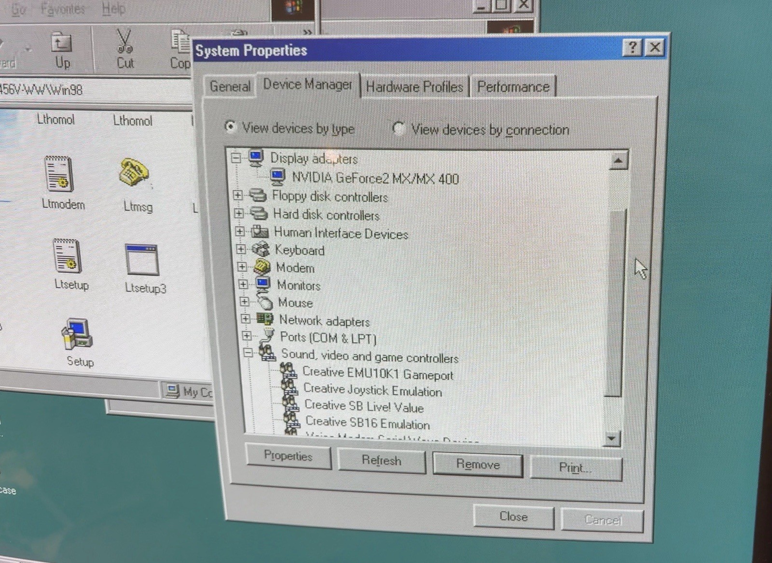
Task: Select the Ltsetup file icon in Explorer window
Action: tap(67, 256)
